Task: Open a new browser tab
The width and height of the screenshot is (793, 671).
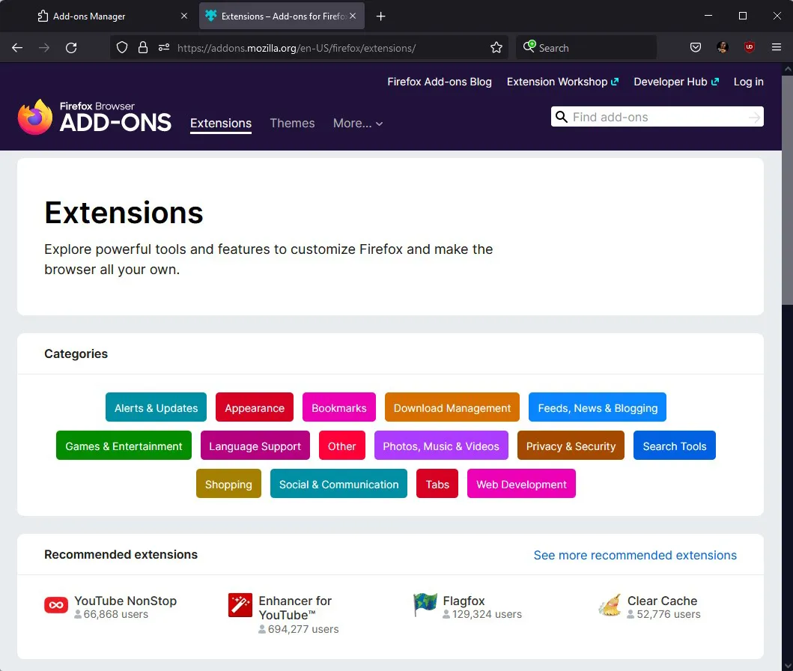Action: click(x=381, y=16)
